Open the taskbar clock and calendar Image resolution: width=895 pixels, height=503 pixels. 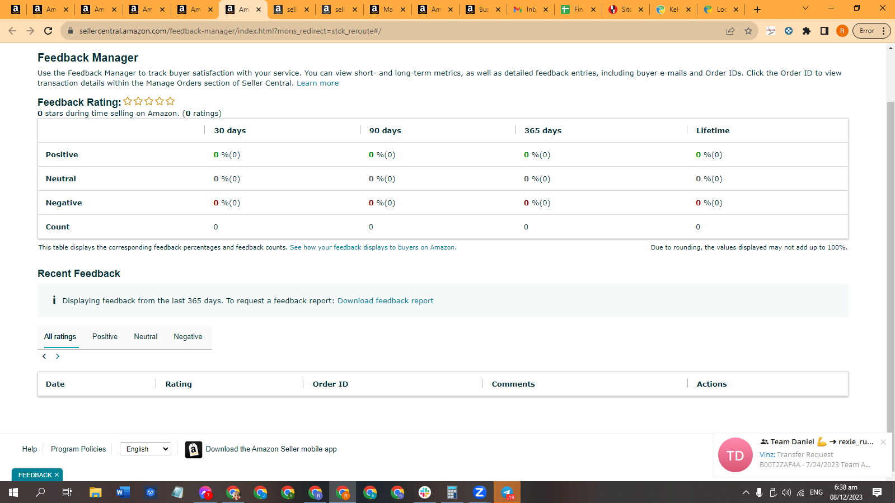click(x=846, y=492)
